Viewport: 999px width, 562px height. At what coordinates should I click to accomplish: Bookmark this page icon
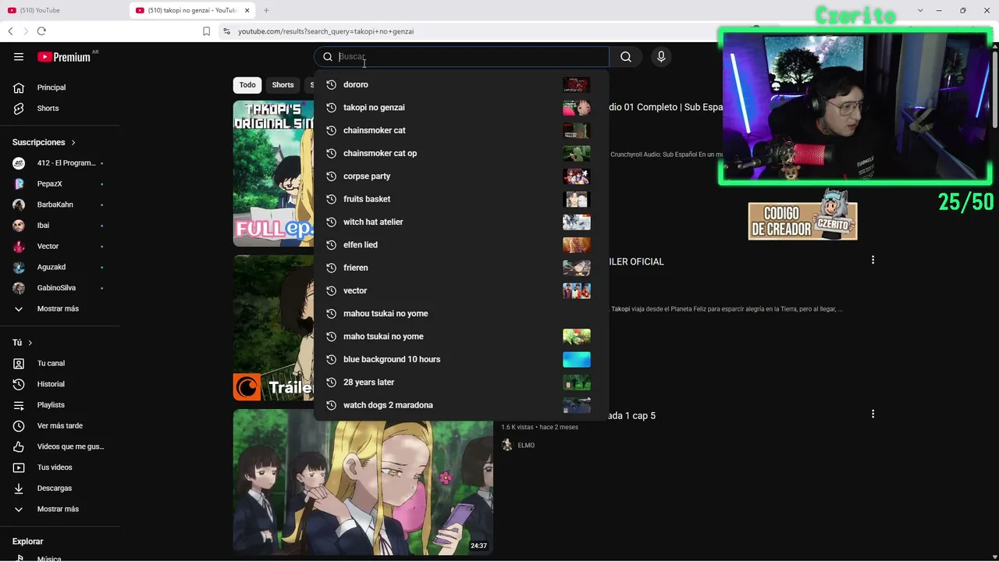[x=206, y=31]
